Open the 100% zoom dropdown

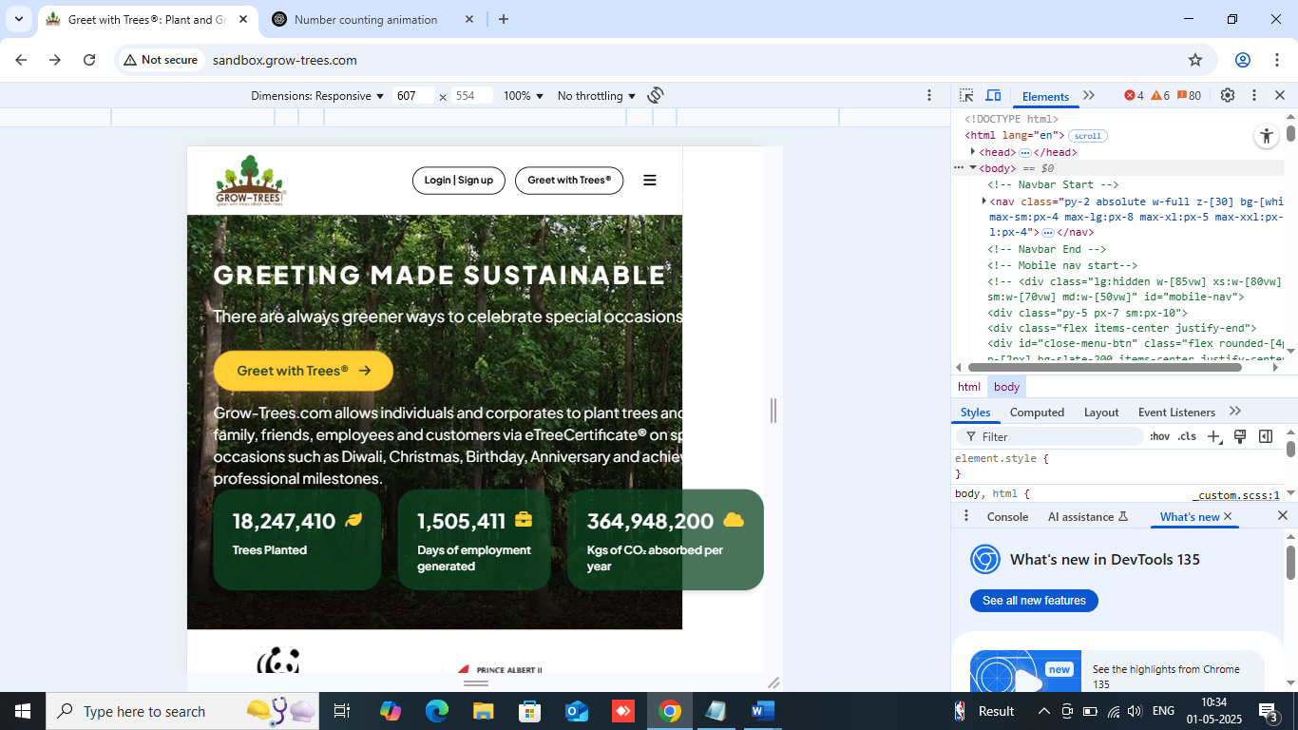click(523, 96)
